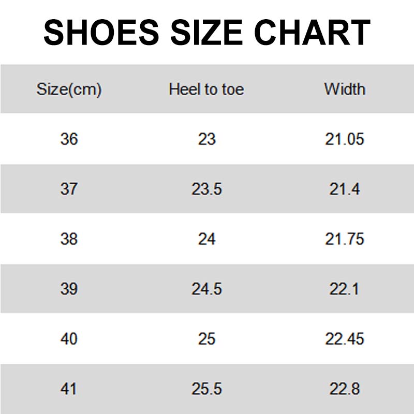Select size 37 in the size column
This screenshot has width=414, height=414.
pyautogui.click(x=69, y=189)
